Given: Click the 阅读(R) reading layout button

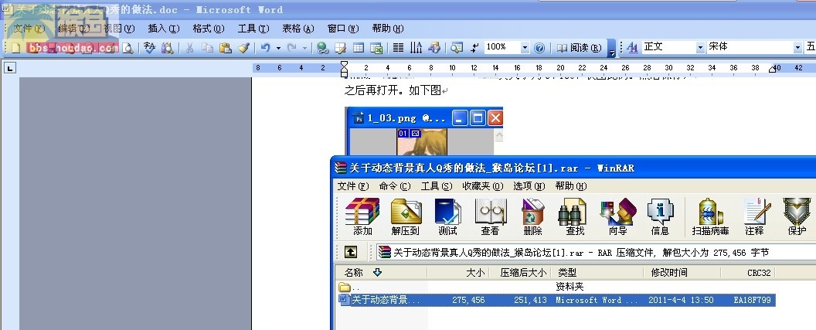Looking at the screenshot, I should [x=579, y=48].
